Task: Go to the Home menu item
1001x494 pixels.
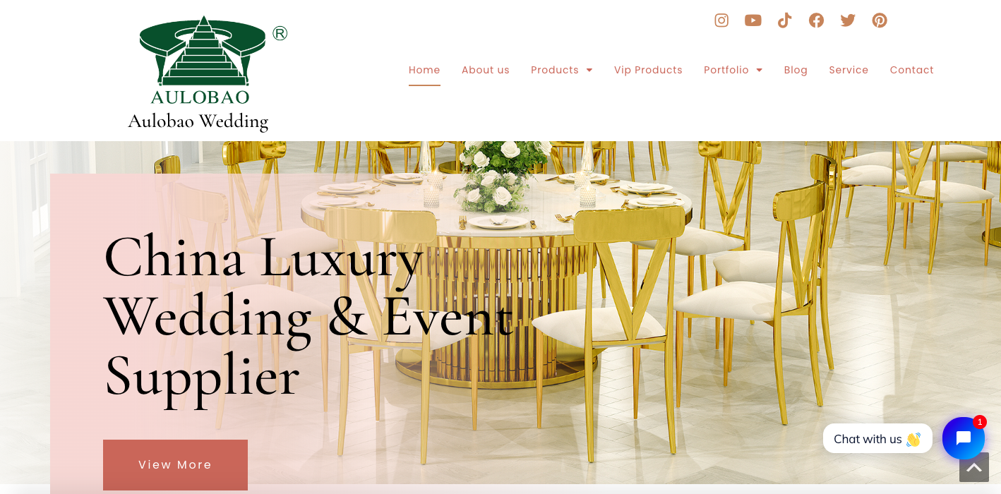Action: point(424,70)
